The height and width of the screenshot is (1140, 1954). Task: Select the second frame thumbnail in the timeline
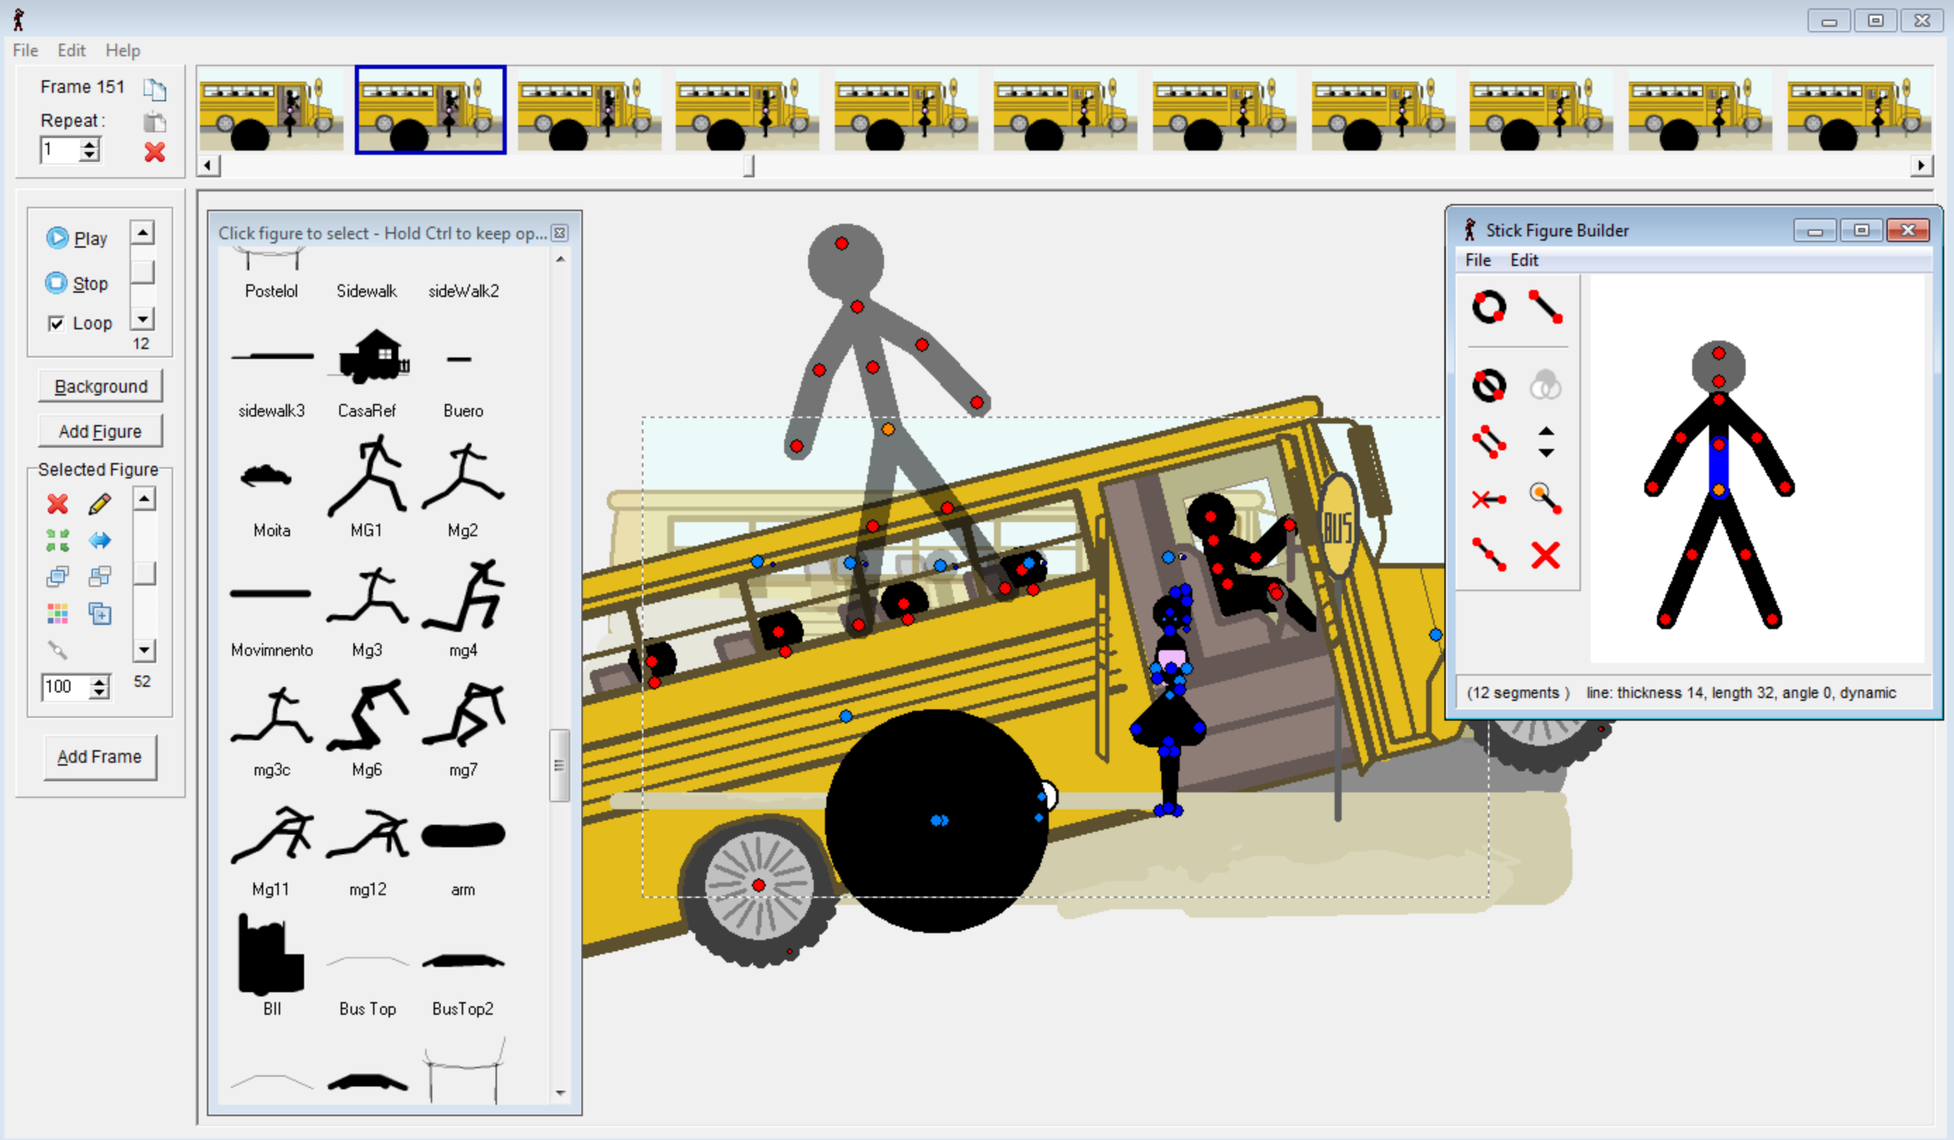tap(430, 110)
